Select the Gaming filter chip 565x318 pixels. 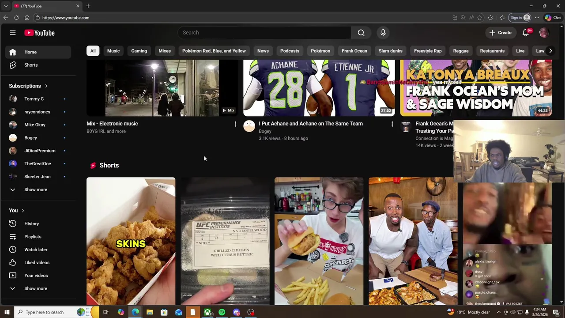139,51
